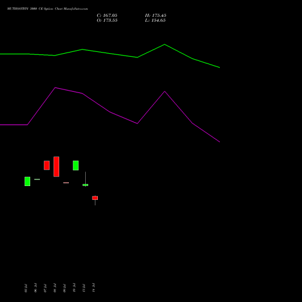Select the 09 Jul date label on axis
Image resolution: width=302 pixels, height=302 pixels.
tap(65, 288)
